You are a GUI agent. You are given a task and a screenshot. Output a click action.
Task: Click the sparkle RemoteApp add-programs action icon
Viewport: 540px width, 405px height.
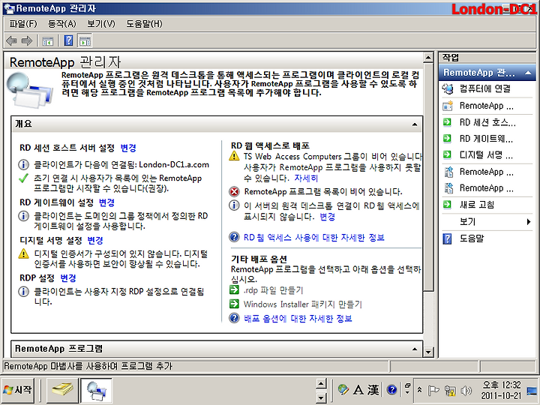[x=448, y=106]
